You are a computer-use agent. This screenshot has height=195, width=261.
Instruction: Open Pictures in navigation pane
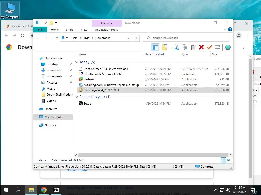click(52, 83)
